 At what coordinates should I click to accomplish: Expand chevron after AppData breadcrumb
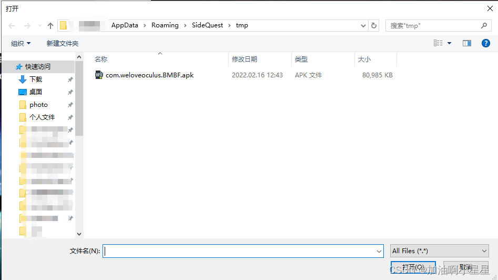click(x=145, y=25)
